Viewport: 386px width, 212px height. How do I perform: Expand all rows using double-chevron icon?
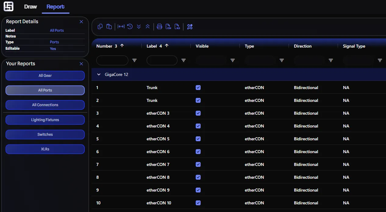tap(139, 27)
